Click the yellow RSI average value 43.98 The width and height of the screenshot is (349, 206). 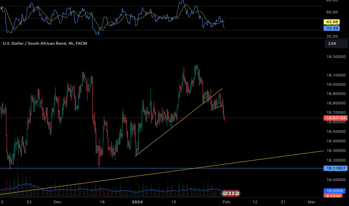332,22
